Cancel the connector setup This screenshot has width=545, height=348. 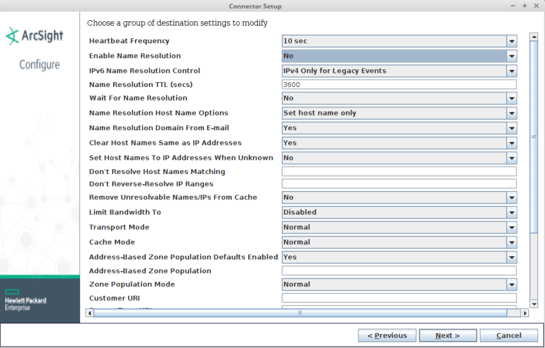point(508,336)
